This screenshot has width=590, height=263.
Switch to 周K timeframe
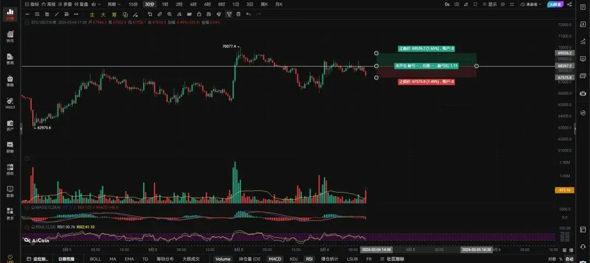[264, 4]
